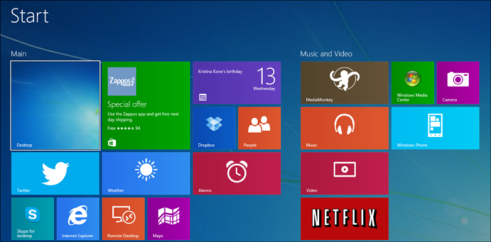Click the Main group heading
Image resolution: width=491 pixels, height=242 pixels.
click(18, 54)
